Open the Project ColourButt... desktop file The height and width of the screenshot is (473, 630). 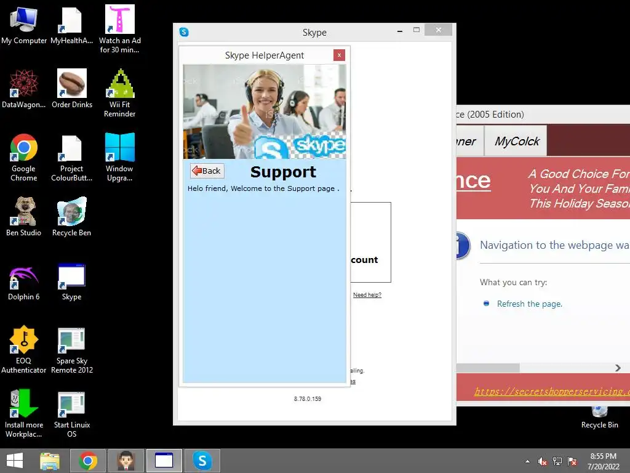[71, 157]
